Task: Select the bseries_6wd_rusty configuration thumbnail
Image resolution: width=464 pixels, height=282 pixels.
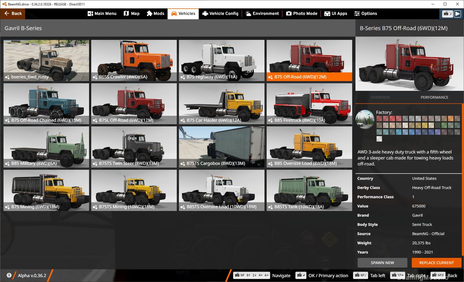Action: coord(46,60)
